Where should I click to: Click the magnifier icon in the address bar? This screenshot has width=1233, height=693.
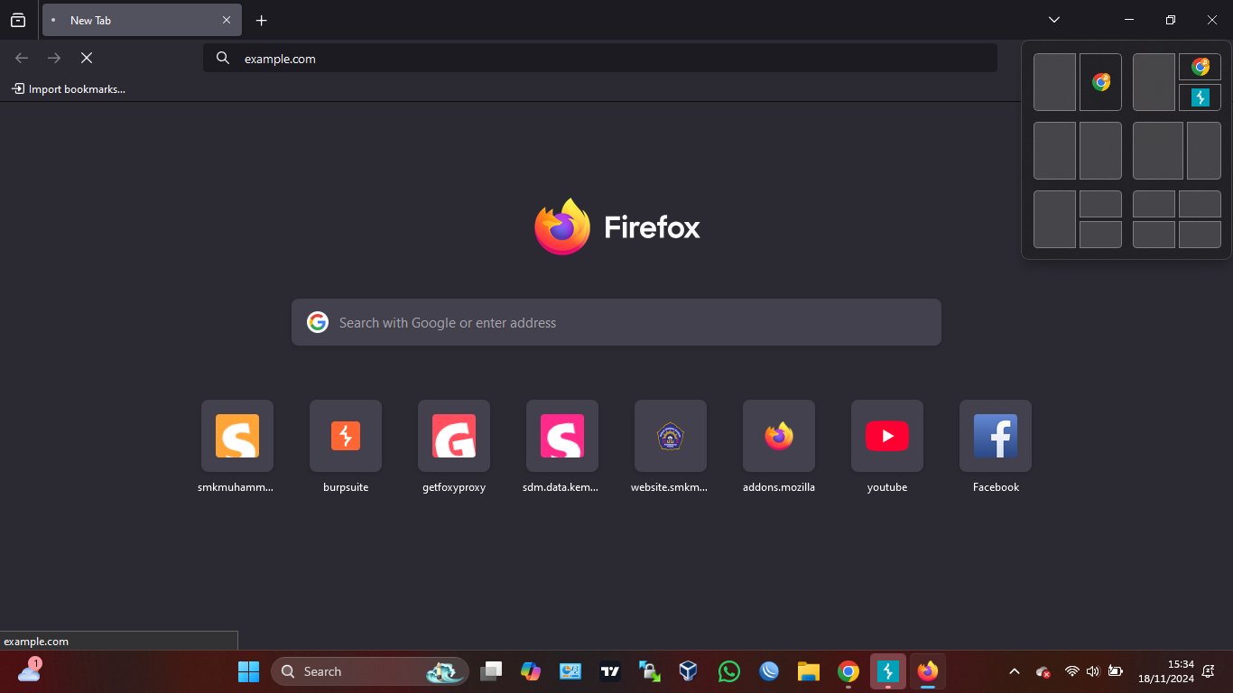[x=223, y=59]
